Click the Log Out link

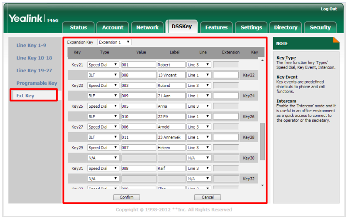click(x=328, y=9)
